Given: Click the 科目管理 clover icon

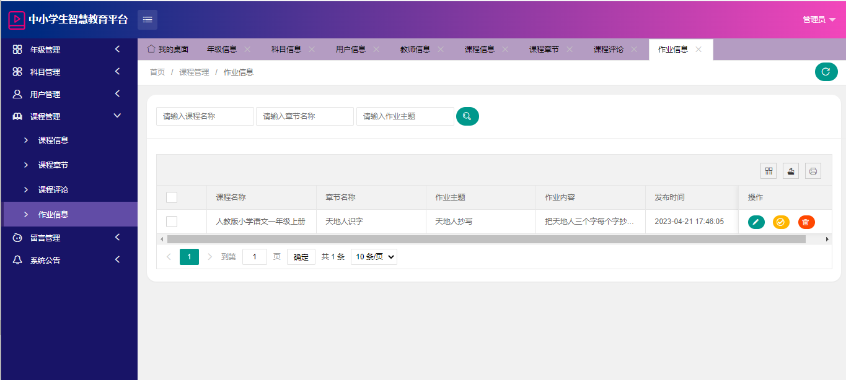Looking at the screenshot, I should tap(17, 72).
